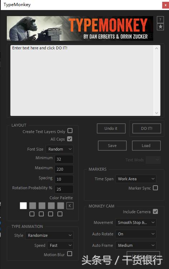Enable Motion Blur checkbox
Image resolution: width=169 pixels, height=269 pixels.
click(x=70, y=254)
